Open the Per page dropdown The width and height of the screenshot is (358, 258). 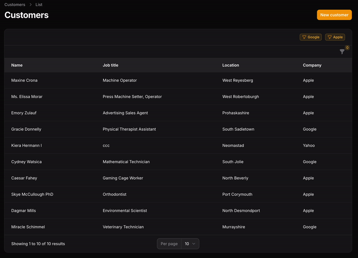pyautogui.click(x=190, y=244)
